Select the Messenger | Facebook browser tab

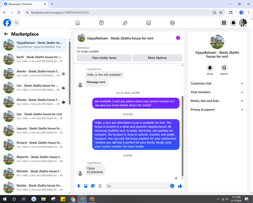(x=25, y=4)
